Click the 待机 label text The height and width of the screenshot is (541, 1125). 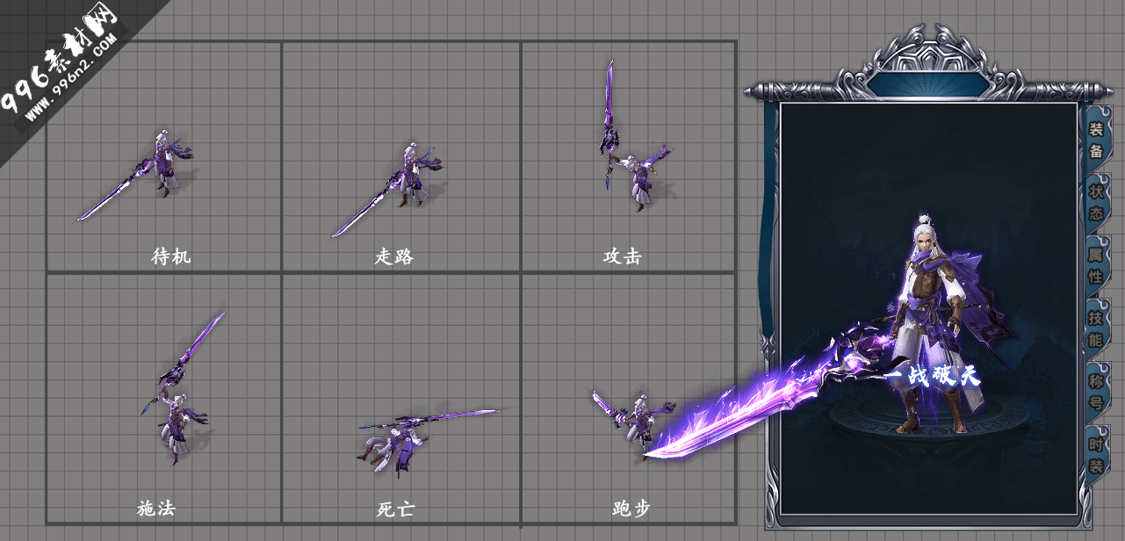coord(171,256)
